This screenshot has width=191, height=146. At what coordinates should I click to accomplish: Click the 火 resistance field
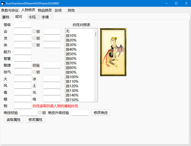click(23, 79)
